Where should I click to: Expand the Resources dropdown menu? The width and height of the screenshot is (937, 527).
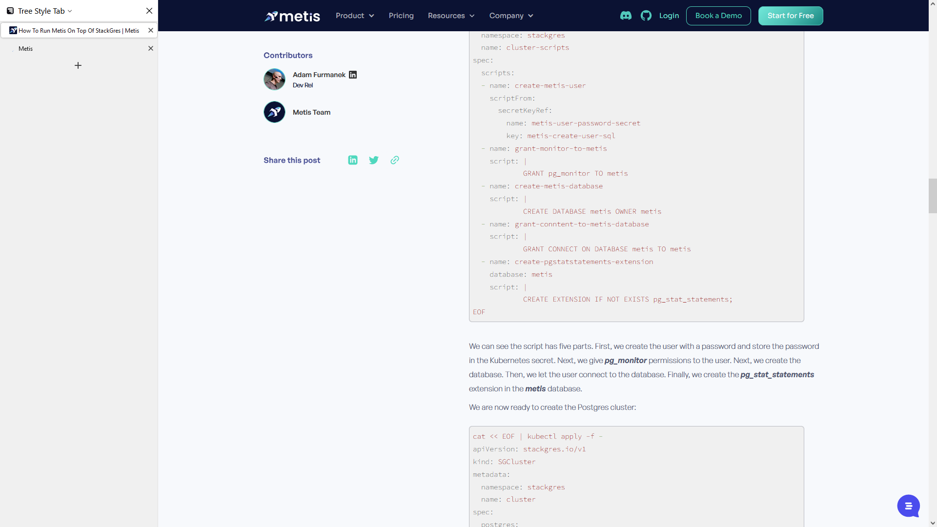pos(451,16)
